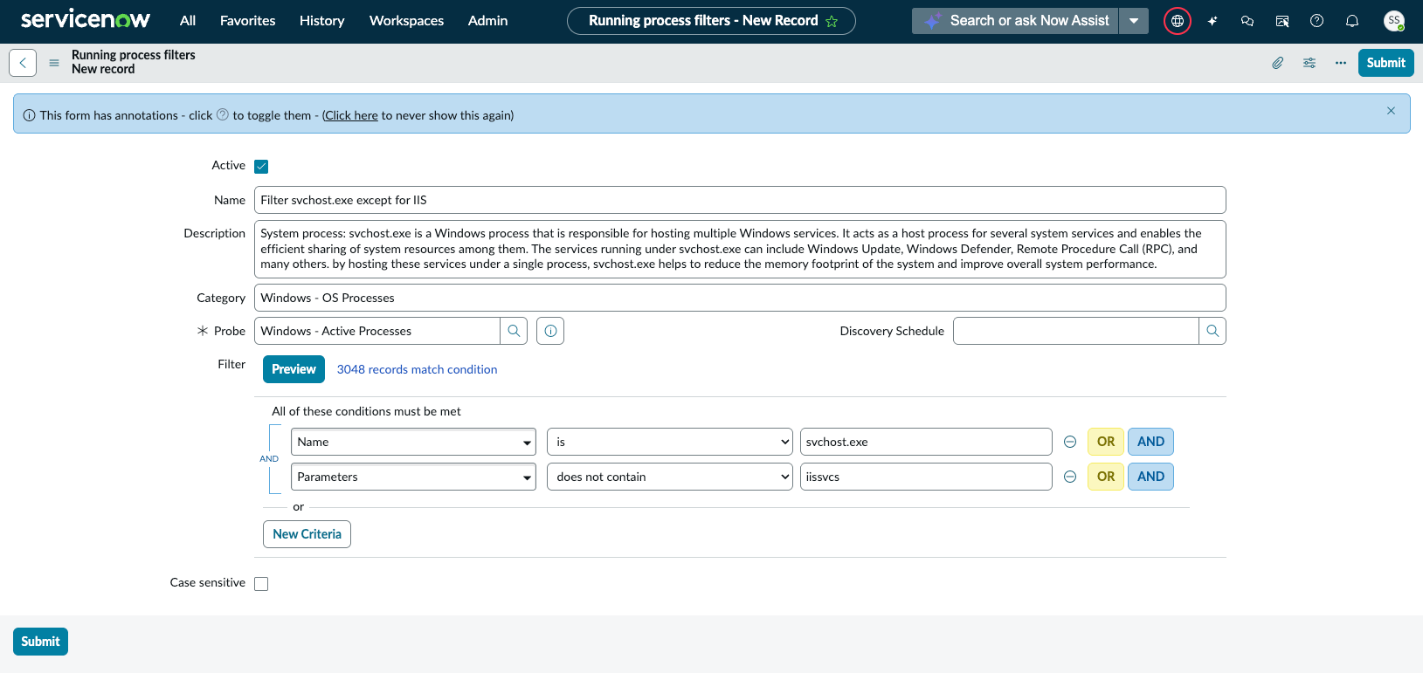Screen dimensions: 1423x673
Task: Edit the iissvcs value field
Action: [x=926, y=477]
